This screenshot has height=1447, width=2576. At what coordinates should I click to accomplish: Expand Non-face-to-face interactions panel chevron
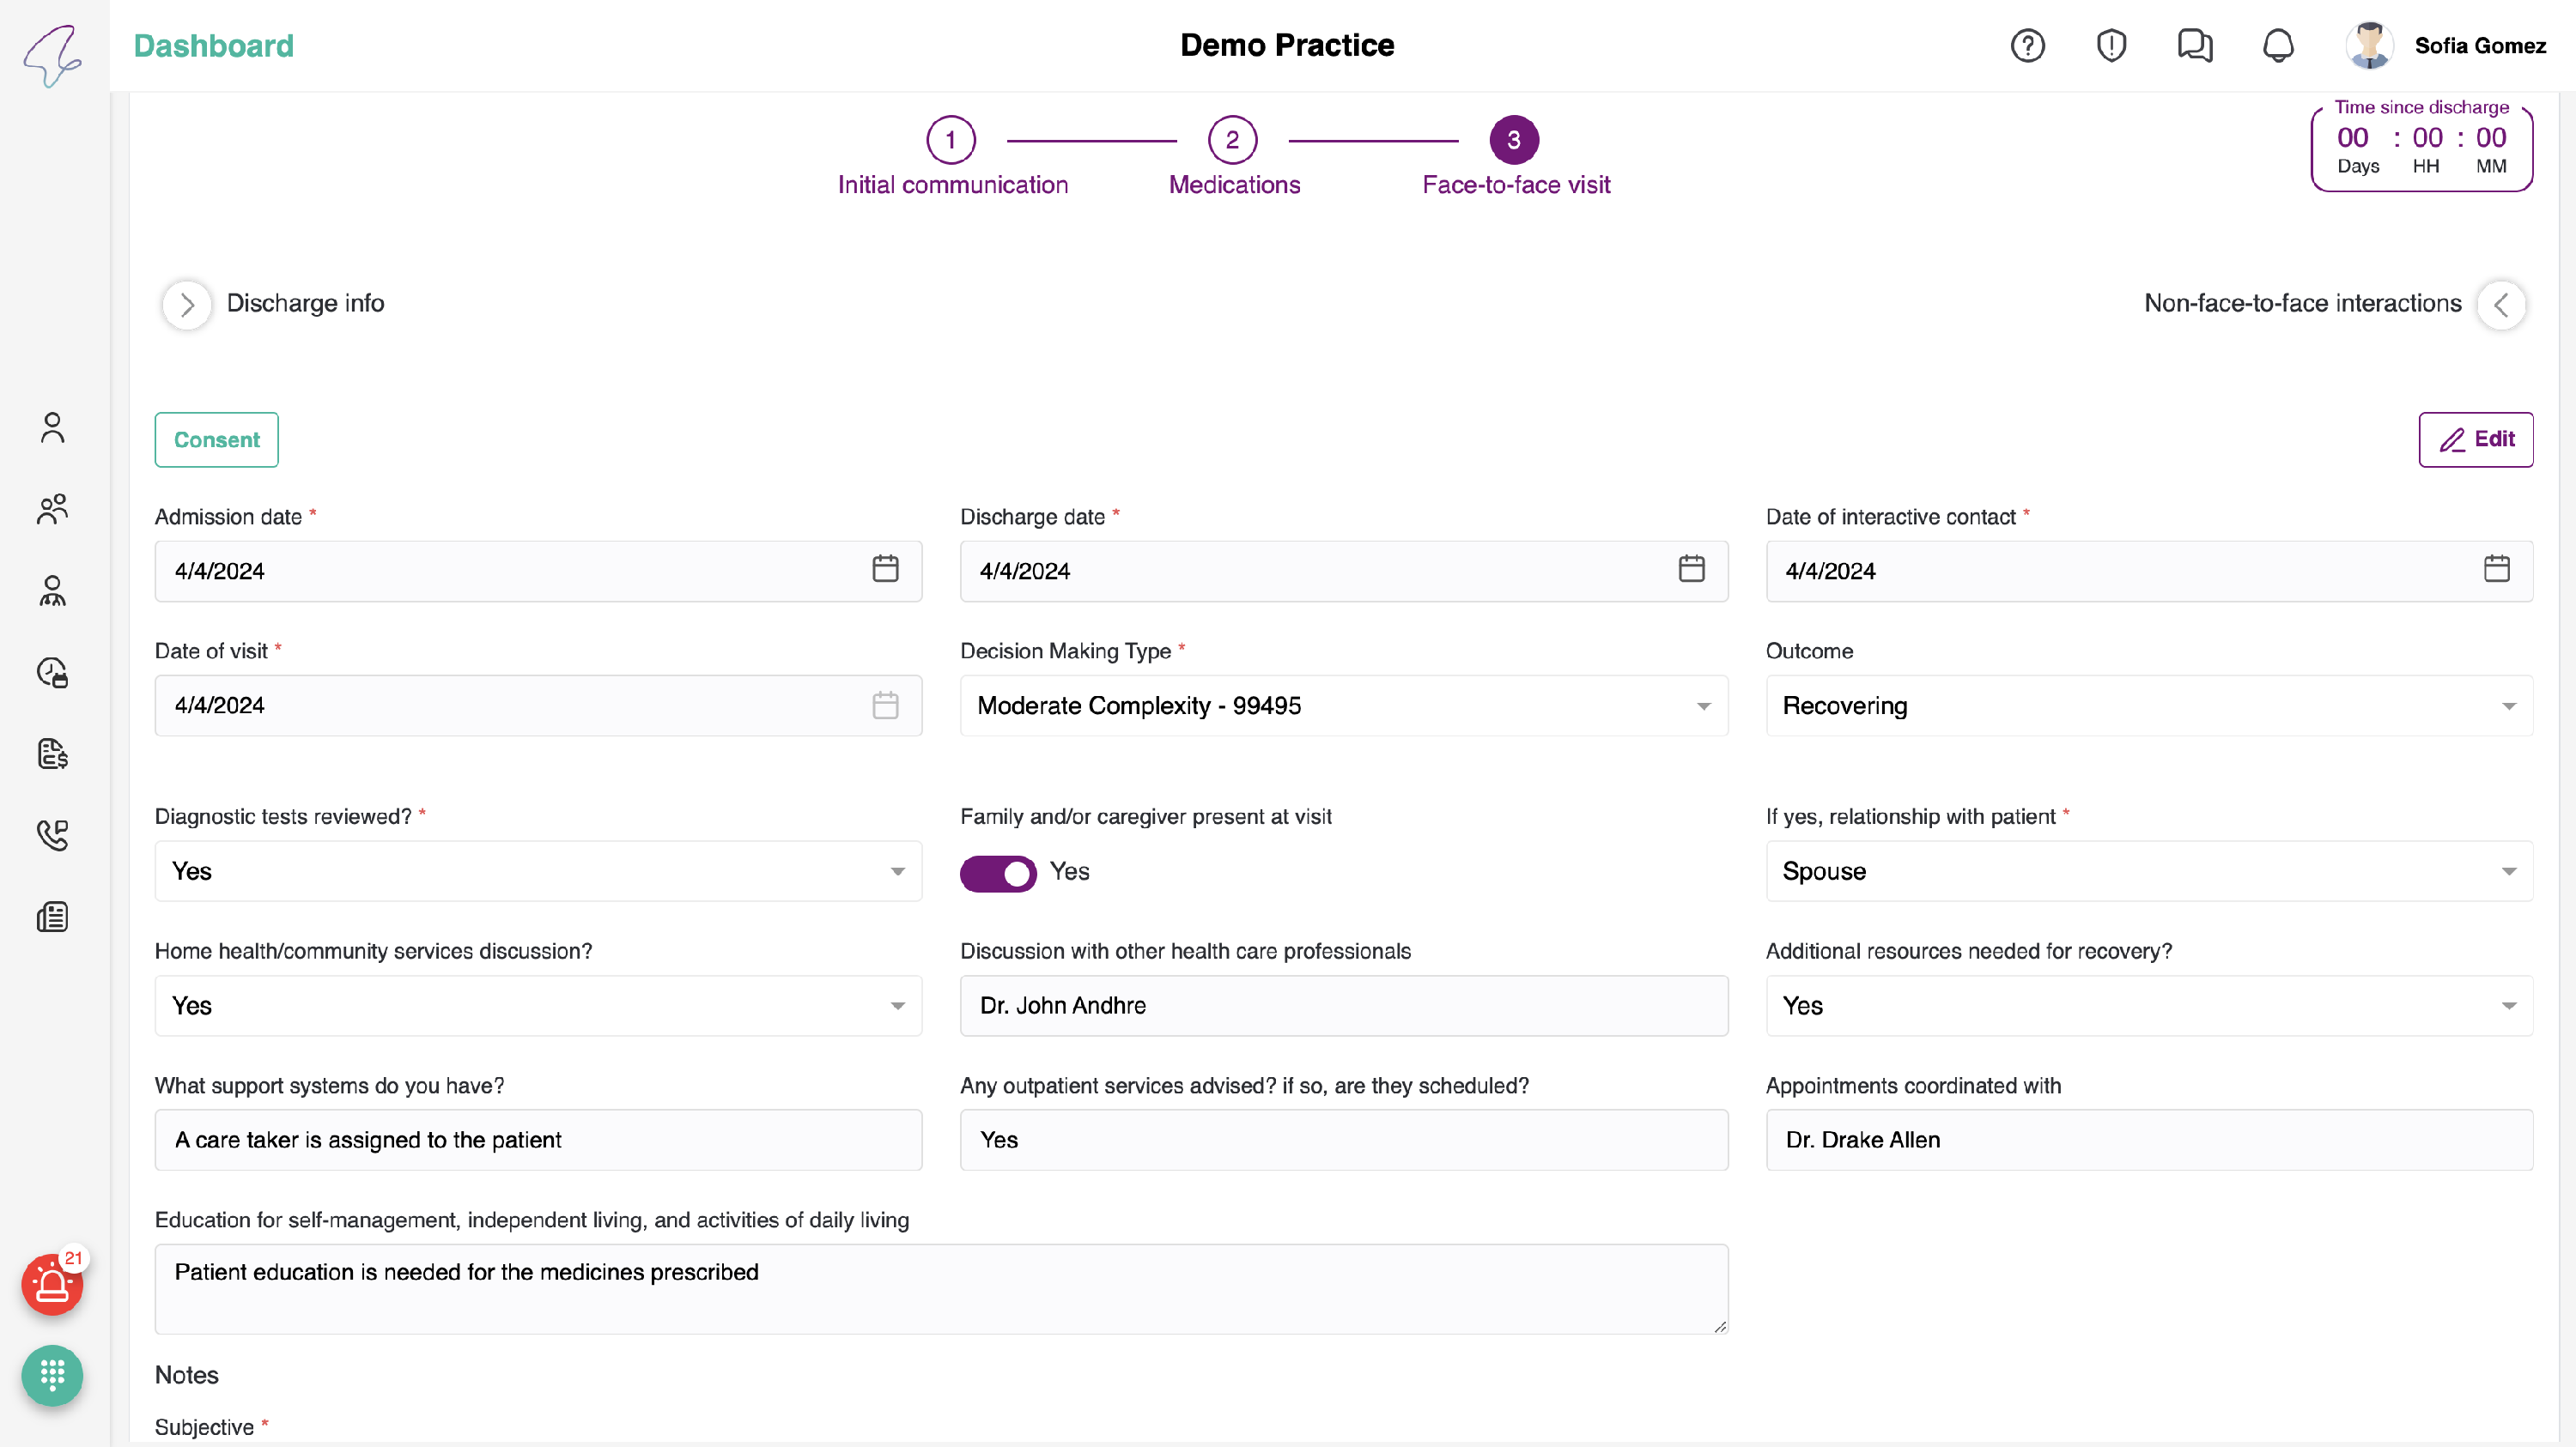click(2501, 305)
